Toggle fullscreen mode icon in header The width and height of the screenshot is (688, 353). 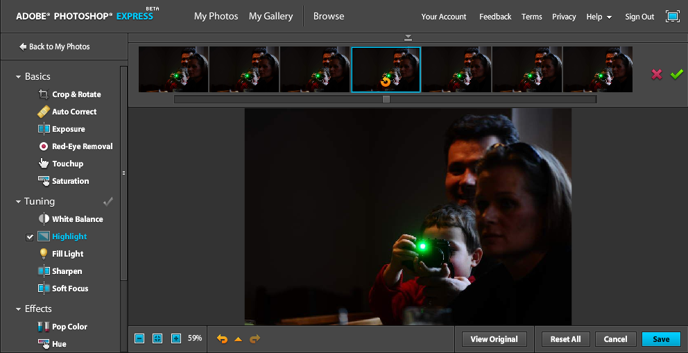[x=672, y=16]
